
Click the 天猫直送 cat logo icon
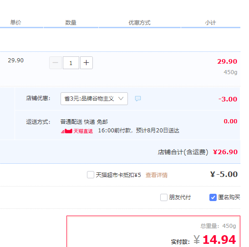coord(67,131)
